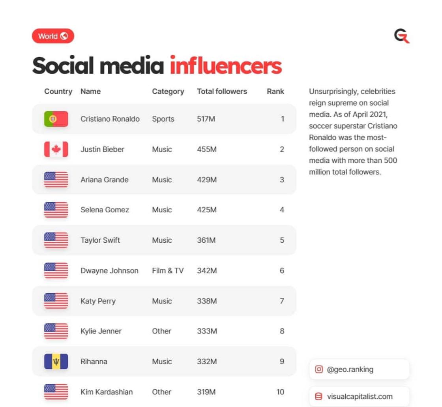The width and height of the screenshot is (442, 407).
Task: Click the Rank column header
Action: tap(275, 91)
